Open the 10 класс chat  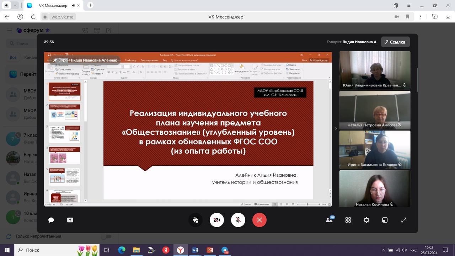[21, 217]
